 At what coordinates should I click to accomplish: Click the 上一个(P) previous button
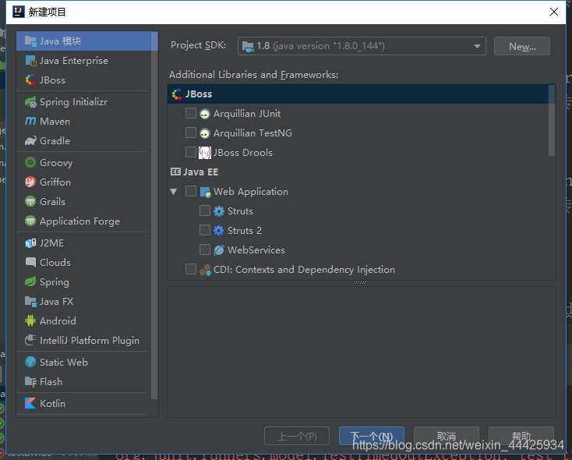tap(297, 436)
